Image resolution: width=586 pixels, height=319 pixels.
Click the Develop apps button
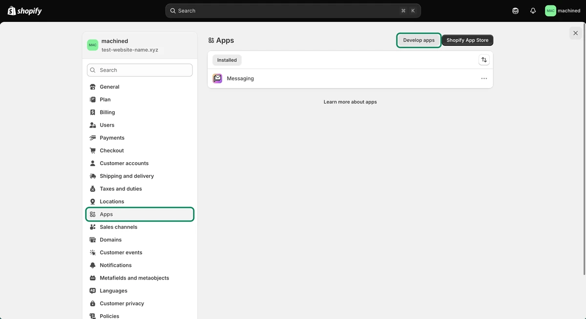(x=419, y=40)
